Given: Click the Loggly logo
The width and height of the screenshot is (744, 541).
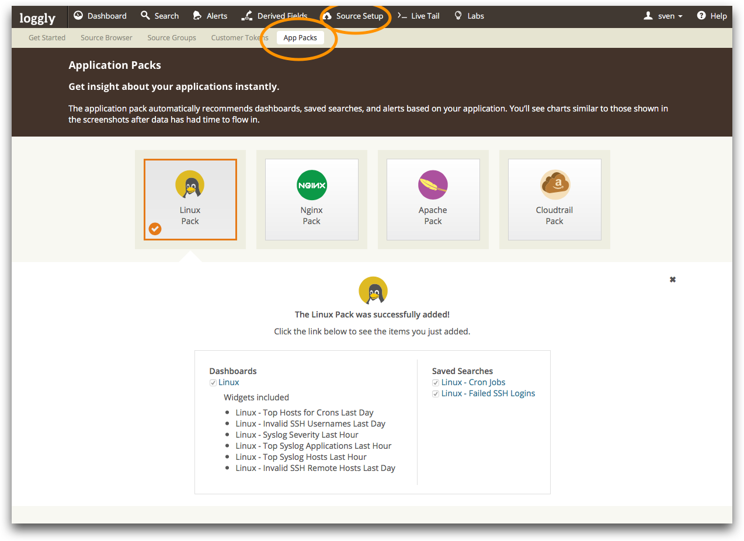Looking at the screenshot, I should click(37, 18).
